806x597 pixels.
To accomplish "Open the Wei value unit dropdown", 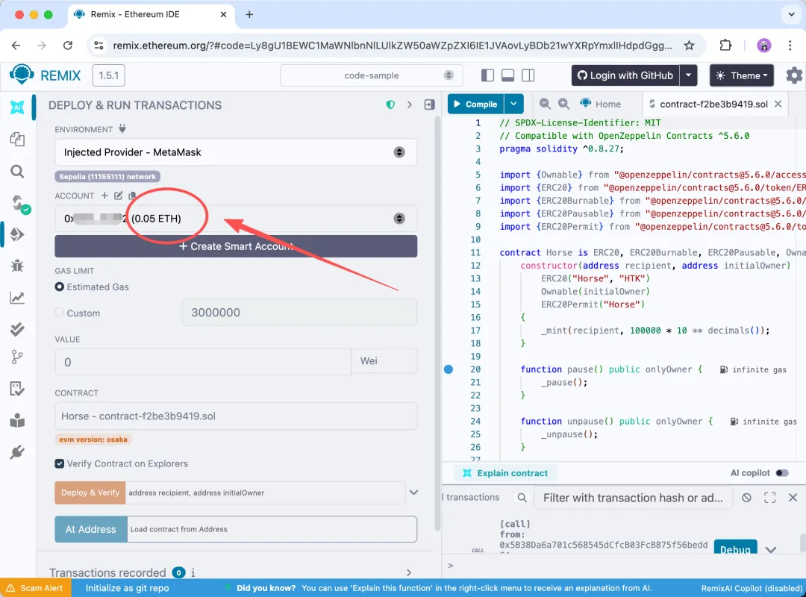I will [384, 361].
